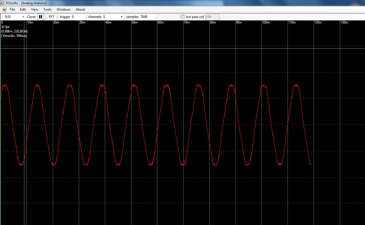Open the Windows menu
This screenshot has width=365, height=225.
pyautogui.click(x=63, y=10)
